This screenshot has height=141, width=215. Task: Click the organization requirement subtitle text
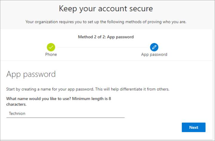106,22
